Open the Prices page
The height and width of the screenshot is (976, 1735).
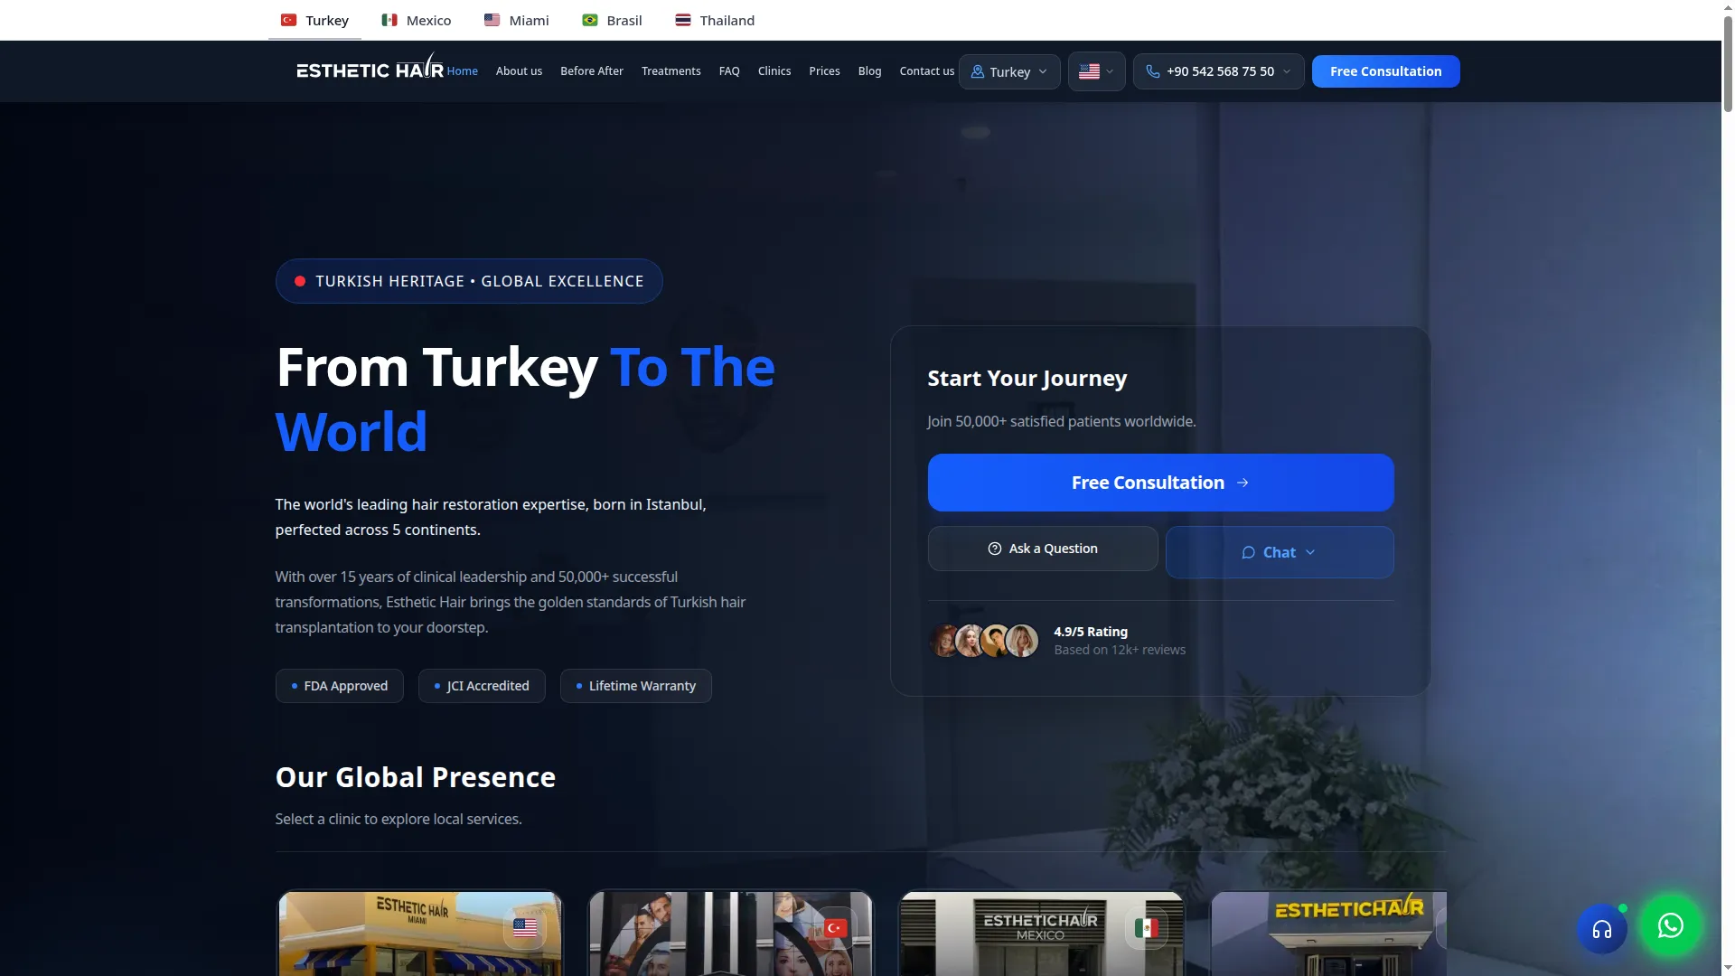824,71
